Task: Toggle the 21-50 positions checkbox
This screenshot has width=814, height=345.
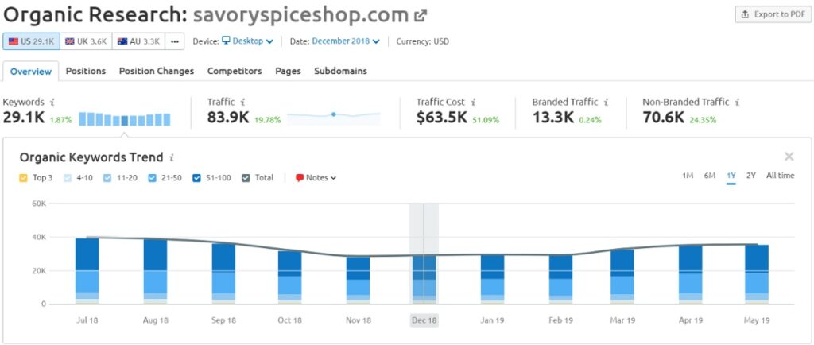Action: (x=152, y=178)
